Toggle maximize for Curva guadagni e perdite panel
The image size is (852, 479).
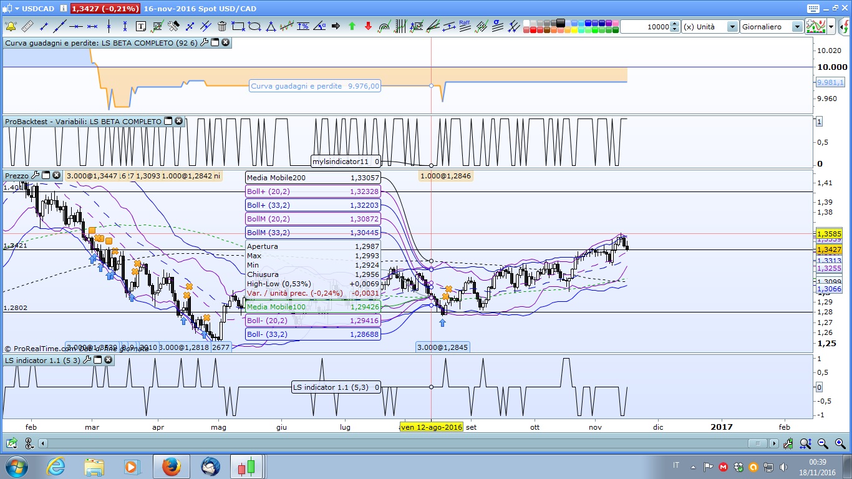[215, 42]
